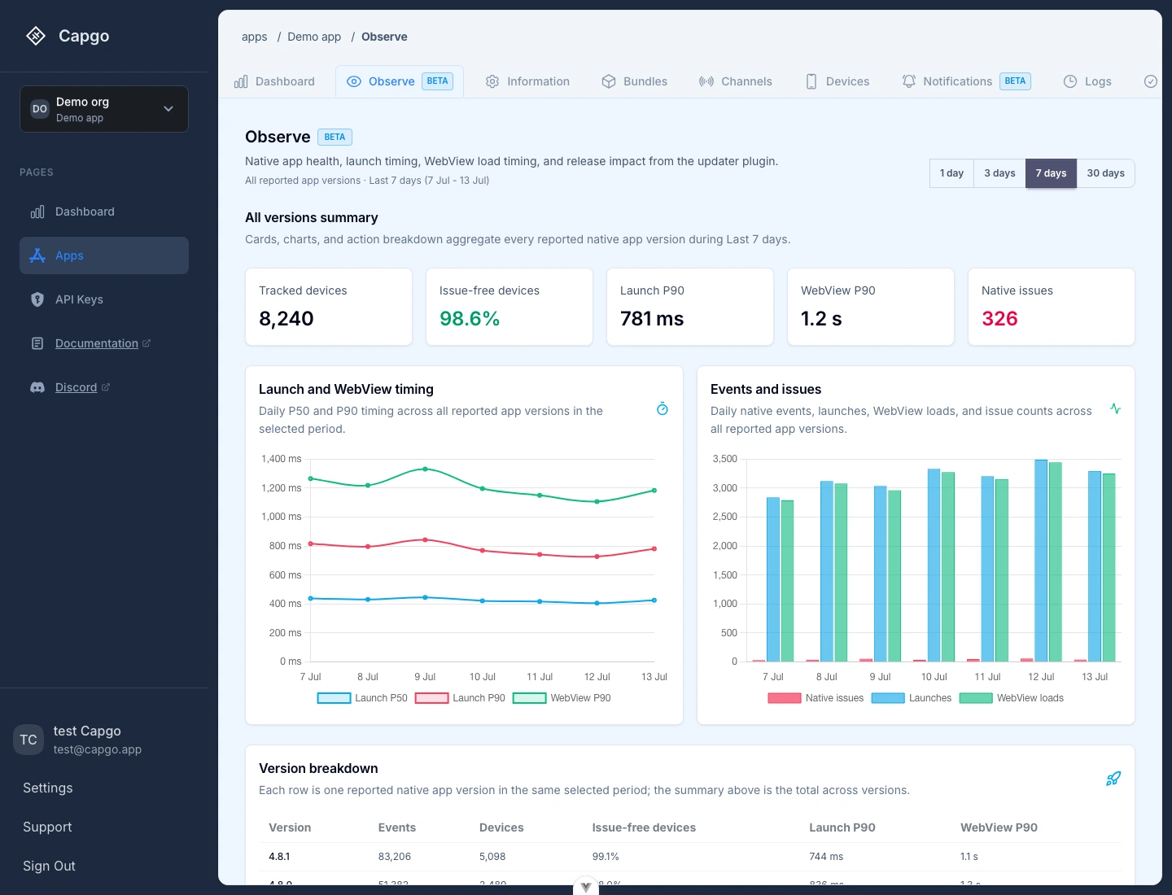Screen dimensions: 1172x895
Task: Click the sidebar Dashboard bar chart icon
Action: click(37, 212)
